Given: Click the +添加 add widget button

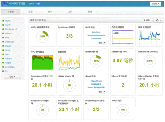Looking at the screenshot, I should point(147,20).
